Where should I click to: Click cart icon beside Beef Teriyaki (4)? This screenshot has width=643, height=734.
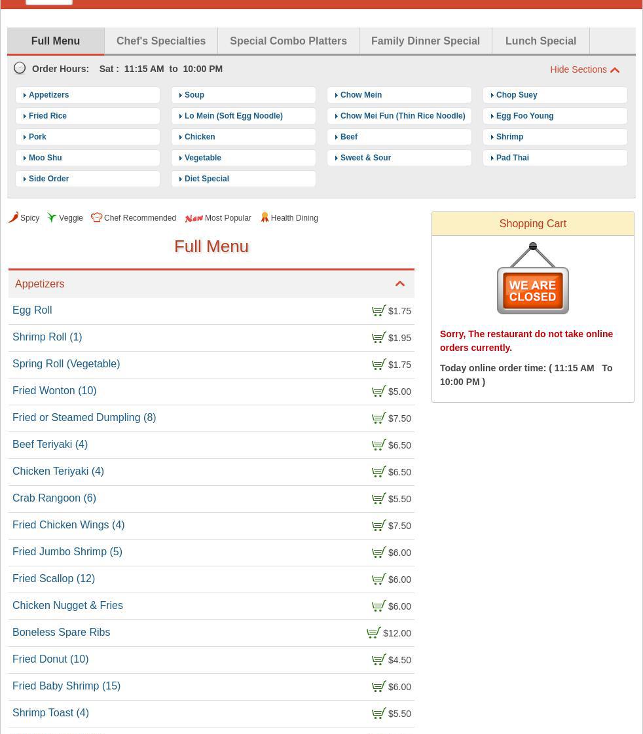click(378, 445)
